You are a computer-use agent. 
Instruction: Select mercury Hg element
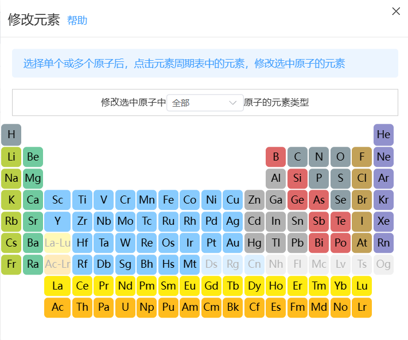coord(254,243)
